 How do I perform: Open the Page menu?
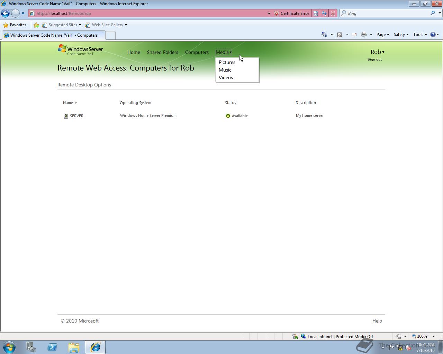click(383, 35)
